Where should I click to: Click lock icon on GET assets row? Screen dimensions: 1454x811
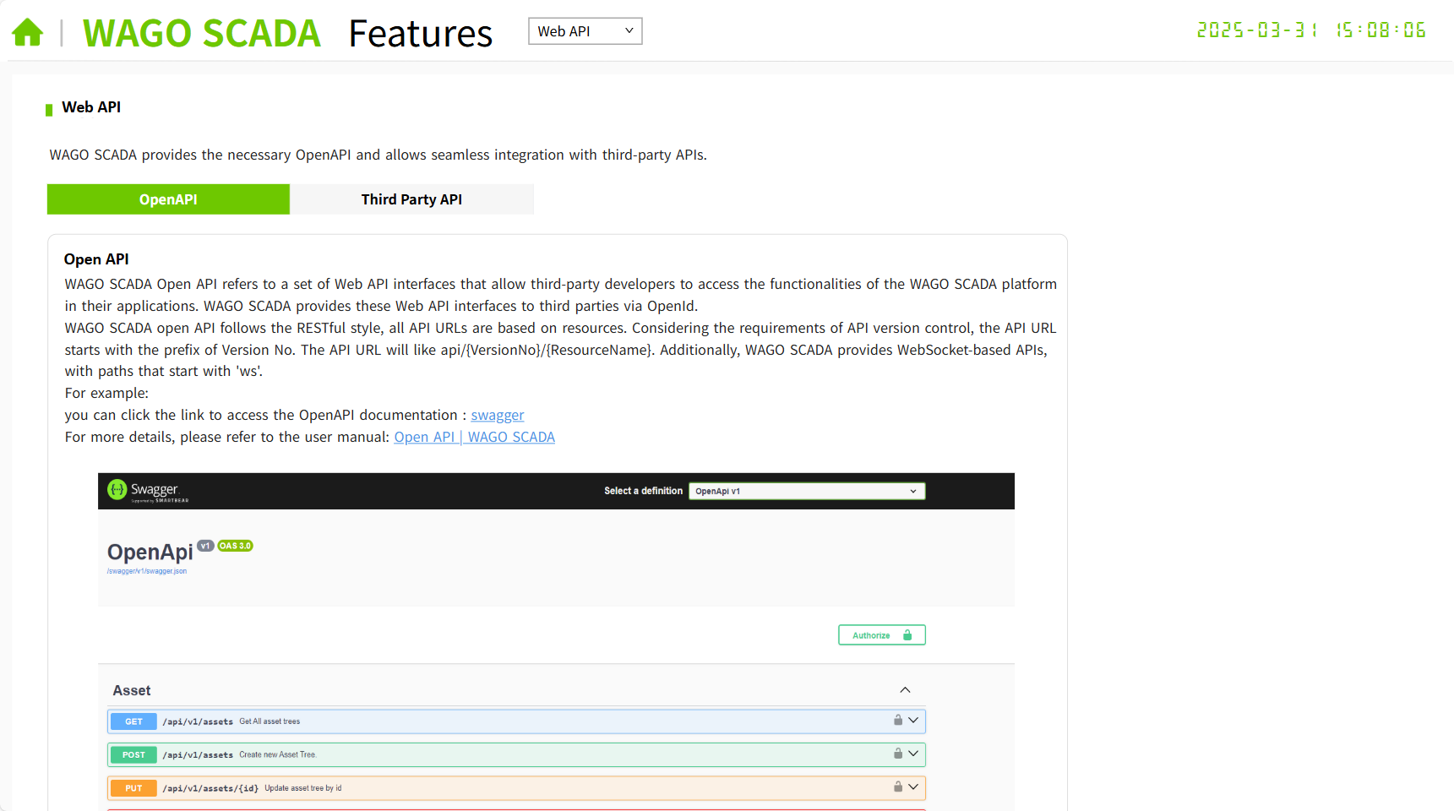click(898, 721)
